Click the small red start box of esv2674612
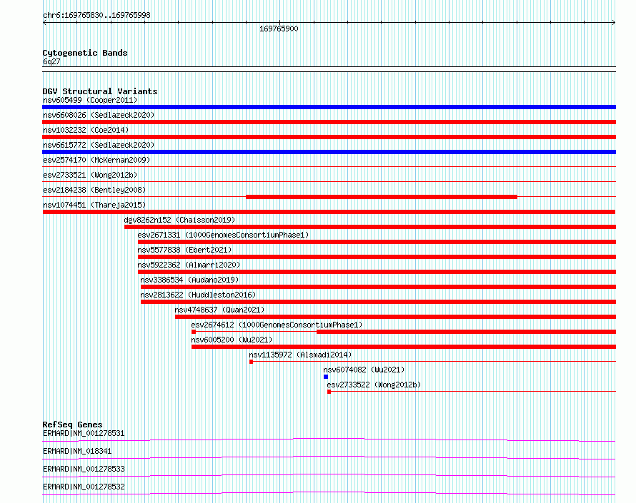 click(194, 332)
